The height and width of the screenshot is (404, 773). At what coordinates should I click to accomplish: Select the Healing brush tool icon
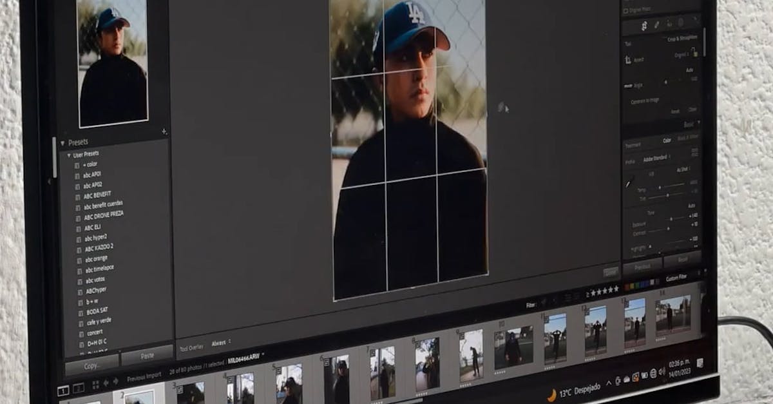(x=657, y=24)
